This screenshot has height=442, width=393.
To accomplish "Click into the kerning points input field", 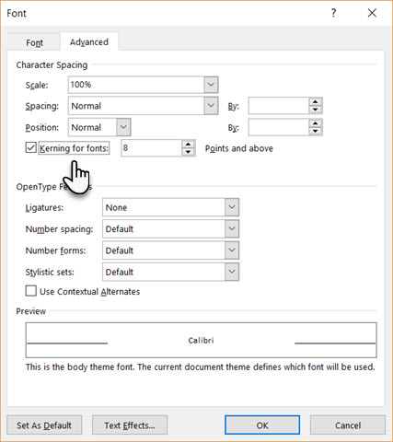I will click(152, 148).
